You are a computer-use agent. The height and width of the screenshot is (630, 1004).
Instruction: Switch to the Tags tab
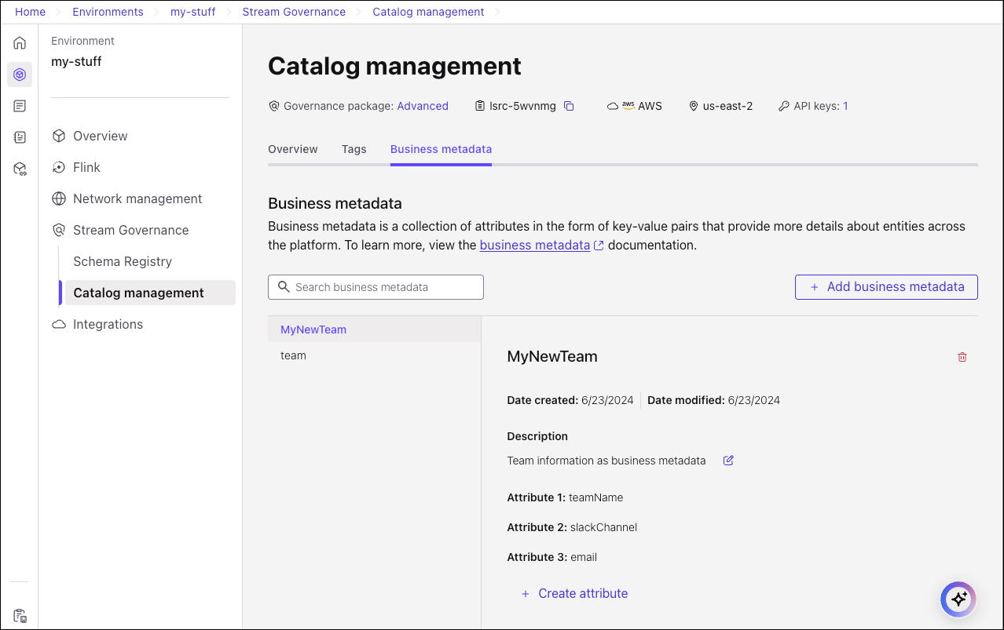354,149
